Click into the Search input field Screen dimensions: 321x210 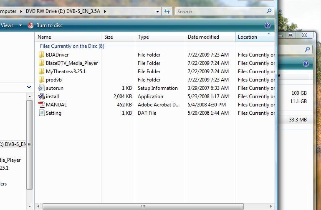pyautogui.click(x=220, y=12)
